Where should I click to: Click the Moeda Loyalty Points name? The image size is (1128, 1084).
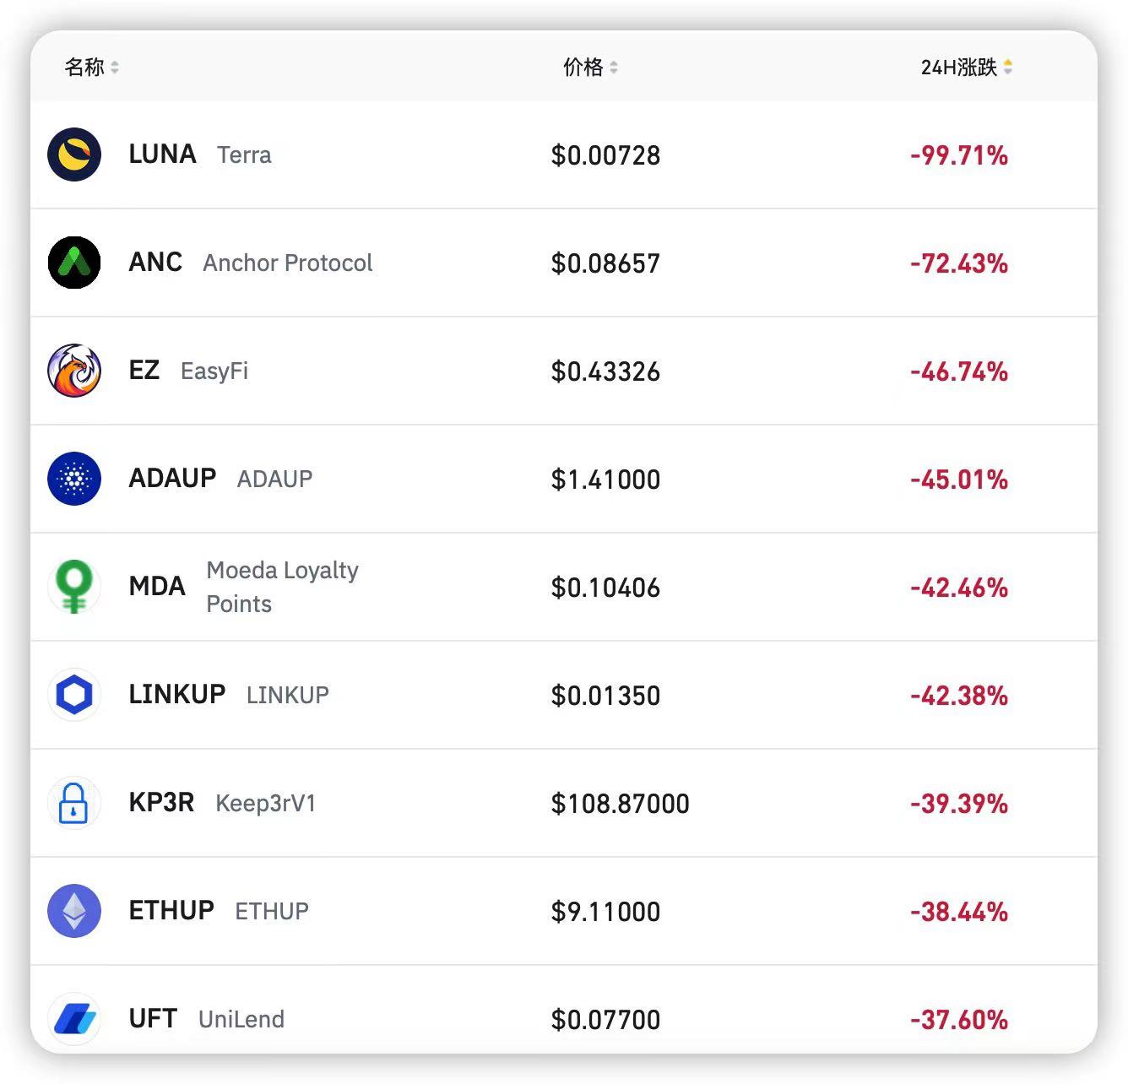[282, 587]
